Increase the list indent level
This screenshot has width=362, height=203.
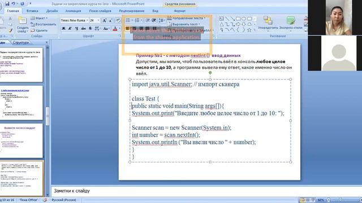(x=154, y=20)
